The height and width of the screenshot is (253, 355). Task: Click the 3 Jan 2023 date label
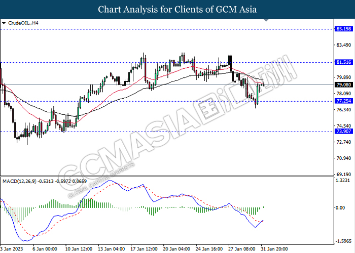pyautogui.click(x=12, y=249)
